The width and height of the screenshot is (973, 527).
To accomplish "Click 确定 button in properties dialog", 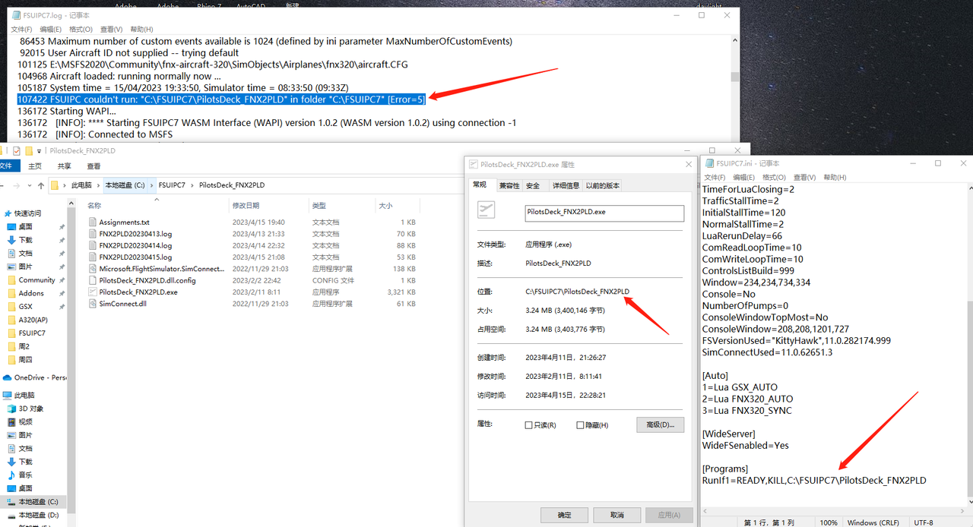I will pyautogui.click(x=565, y=515).
